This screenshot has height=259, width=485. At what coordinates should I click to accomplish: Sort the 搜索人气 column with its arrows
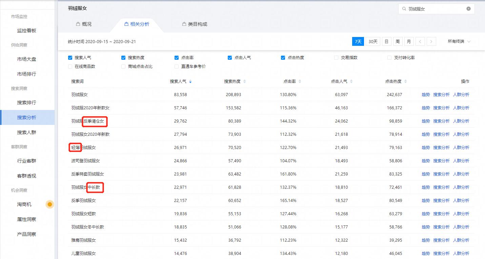[190, 81]
